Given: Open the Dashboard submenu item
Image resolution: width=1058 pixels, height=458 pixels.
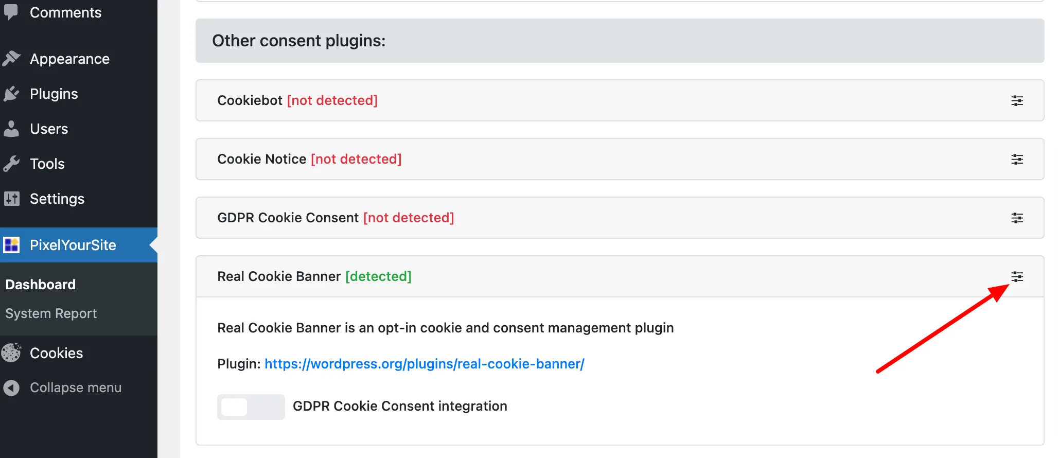Looking at the screenshot, I should tap(41, 285).
